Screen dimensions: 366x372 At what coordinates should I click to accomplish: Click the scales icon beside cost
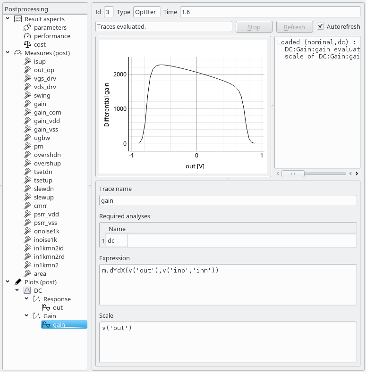point(27,45)
